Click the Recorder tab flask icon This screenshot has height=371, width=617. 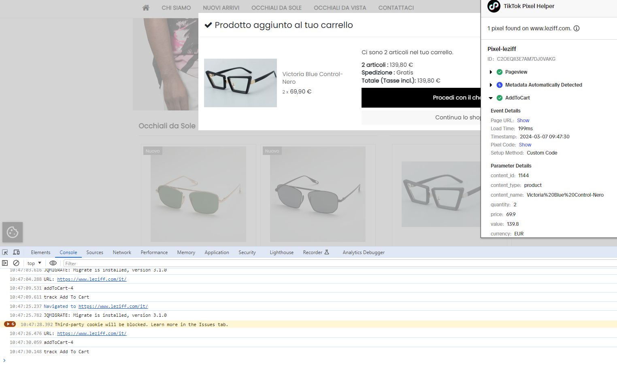pos(327,252)
